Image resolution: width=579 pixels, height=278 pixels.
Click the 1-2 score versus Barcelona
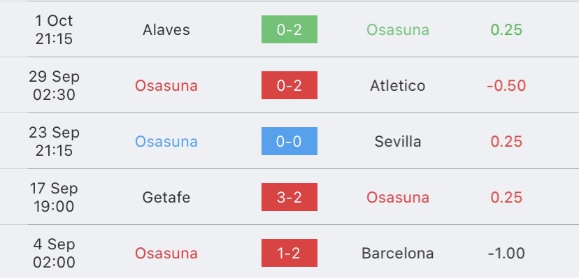click(x=289, y=253)
